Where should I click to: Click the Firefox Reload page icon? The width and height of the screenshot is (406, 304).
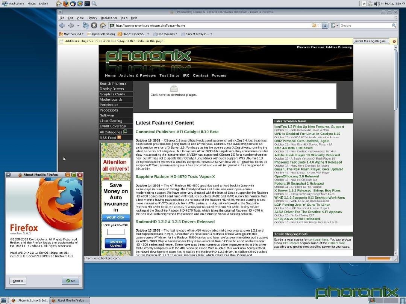pyautogui.click(x=86, y=26)
